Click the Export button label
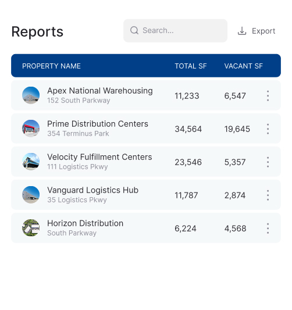 (x=263, y=31)
